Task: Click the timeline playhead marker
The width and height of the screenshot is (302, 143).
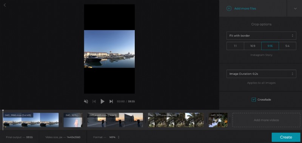Action: [3, 120]
